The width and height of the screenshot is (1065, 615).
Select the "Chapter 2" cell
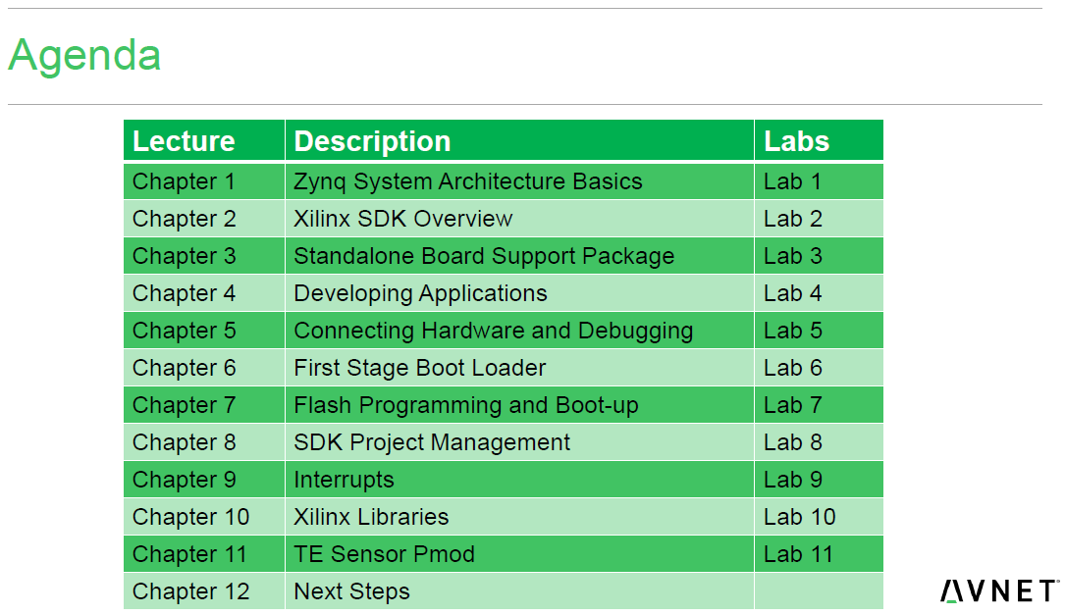coord(204,219)
